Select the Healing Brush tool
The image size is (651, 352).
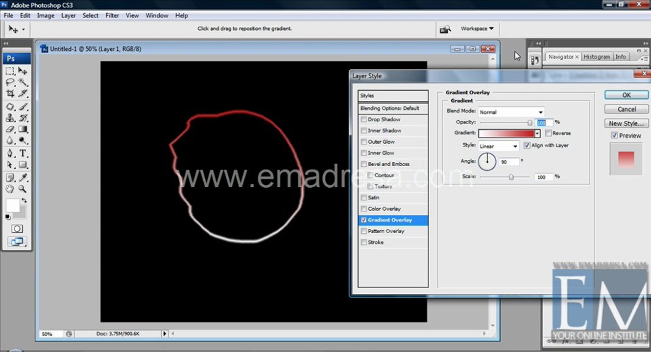[x=10, y=107]
